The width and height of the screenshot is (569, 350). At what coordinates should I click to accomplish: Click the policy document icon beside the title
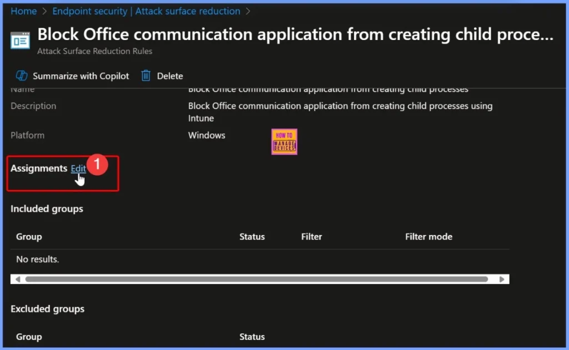pos(19,40)
